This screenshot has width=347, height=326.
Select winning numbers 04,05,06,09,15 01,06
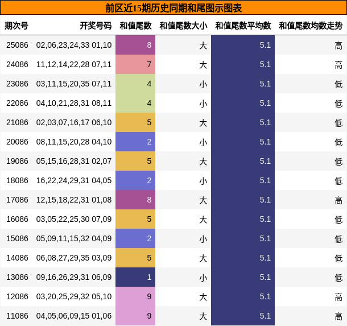coord(74,316)
